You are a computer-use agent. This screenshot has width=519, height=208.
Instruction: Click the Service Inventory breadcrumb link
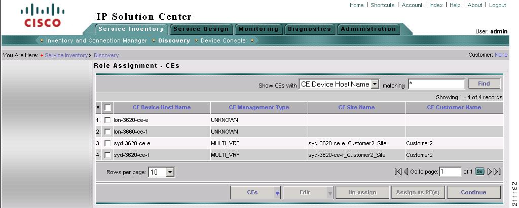click(66, 55)
